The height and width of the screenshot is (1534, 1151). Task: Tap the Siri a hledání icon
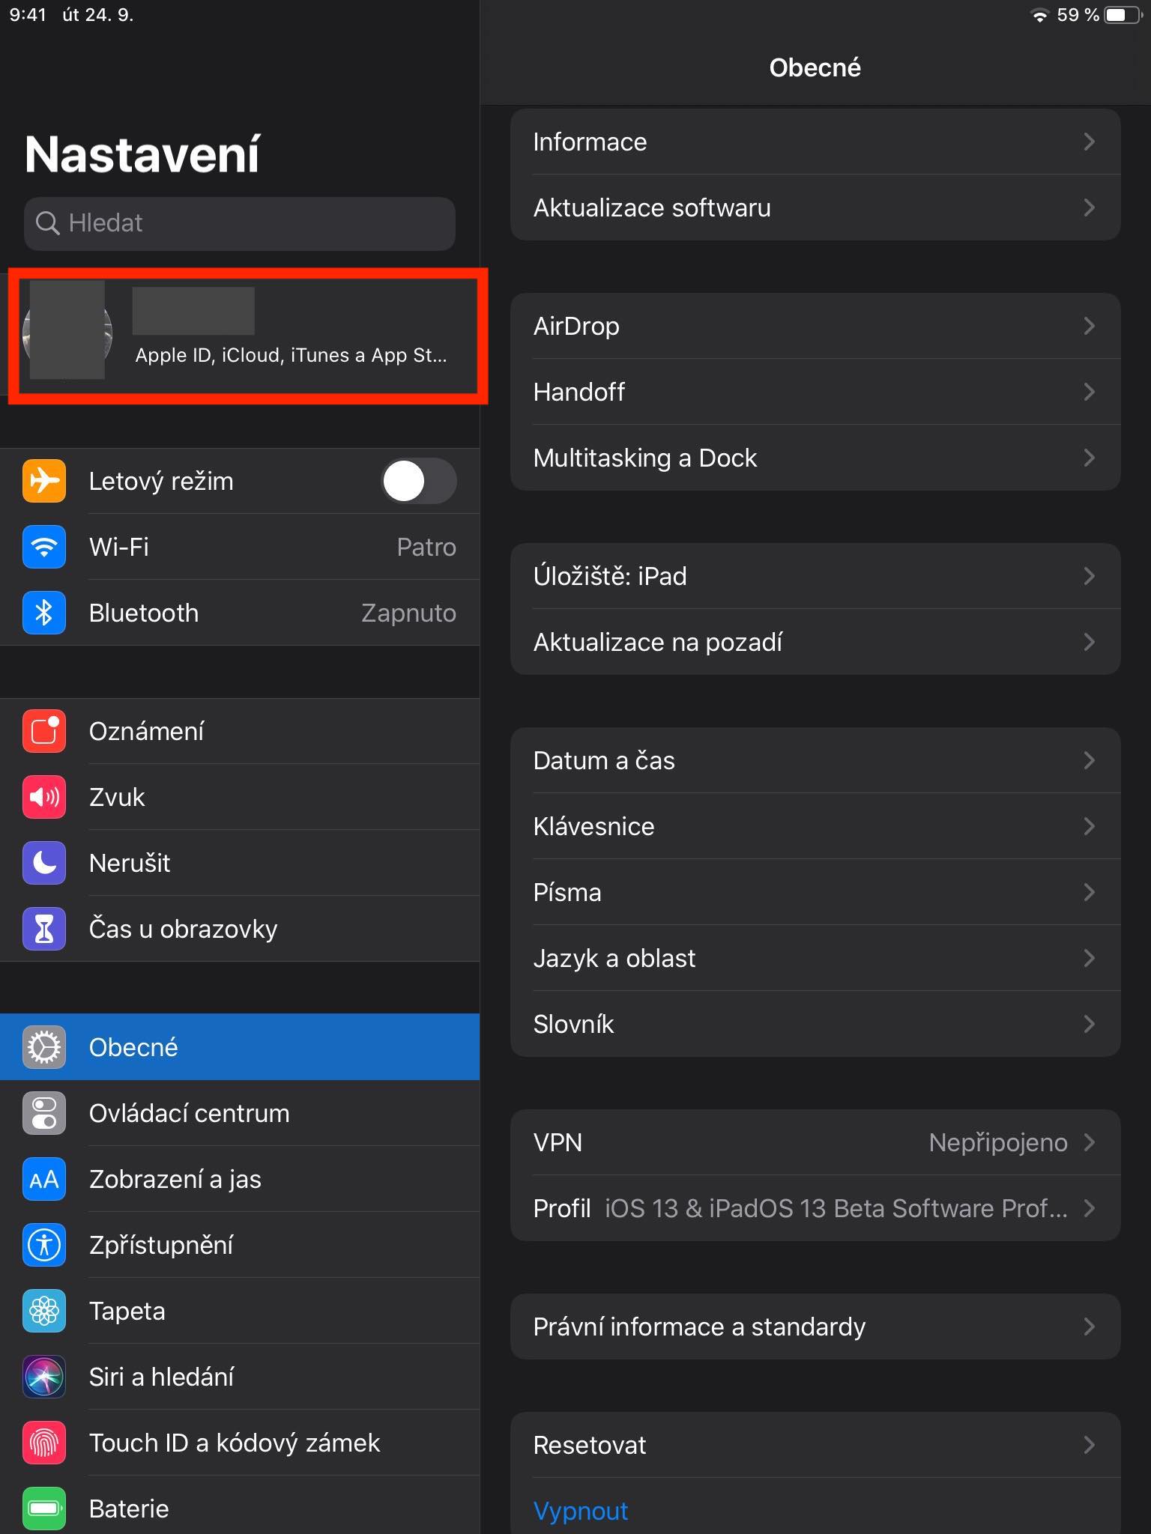44,1377
